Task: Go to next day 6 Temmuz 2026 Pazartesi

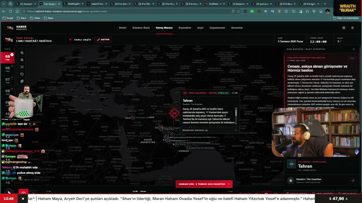Action: click(204, 184)
